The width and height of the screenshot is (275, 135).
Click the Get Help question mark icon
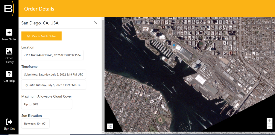(9, 74)
